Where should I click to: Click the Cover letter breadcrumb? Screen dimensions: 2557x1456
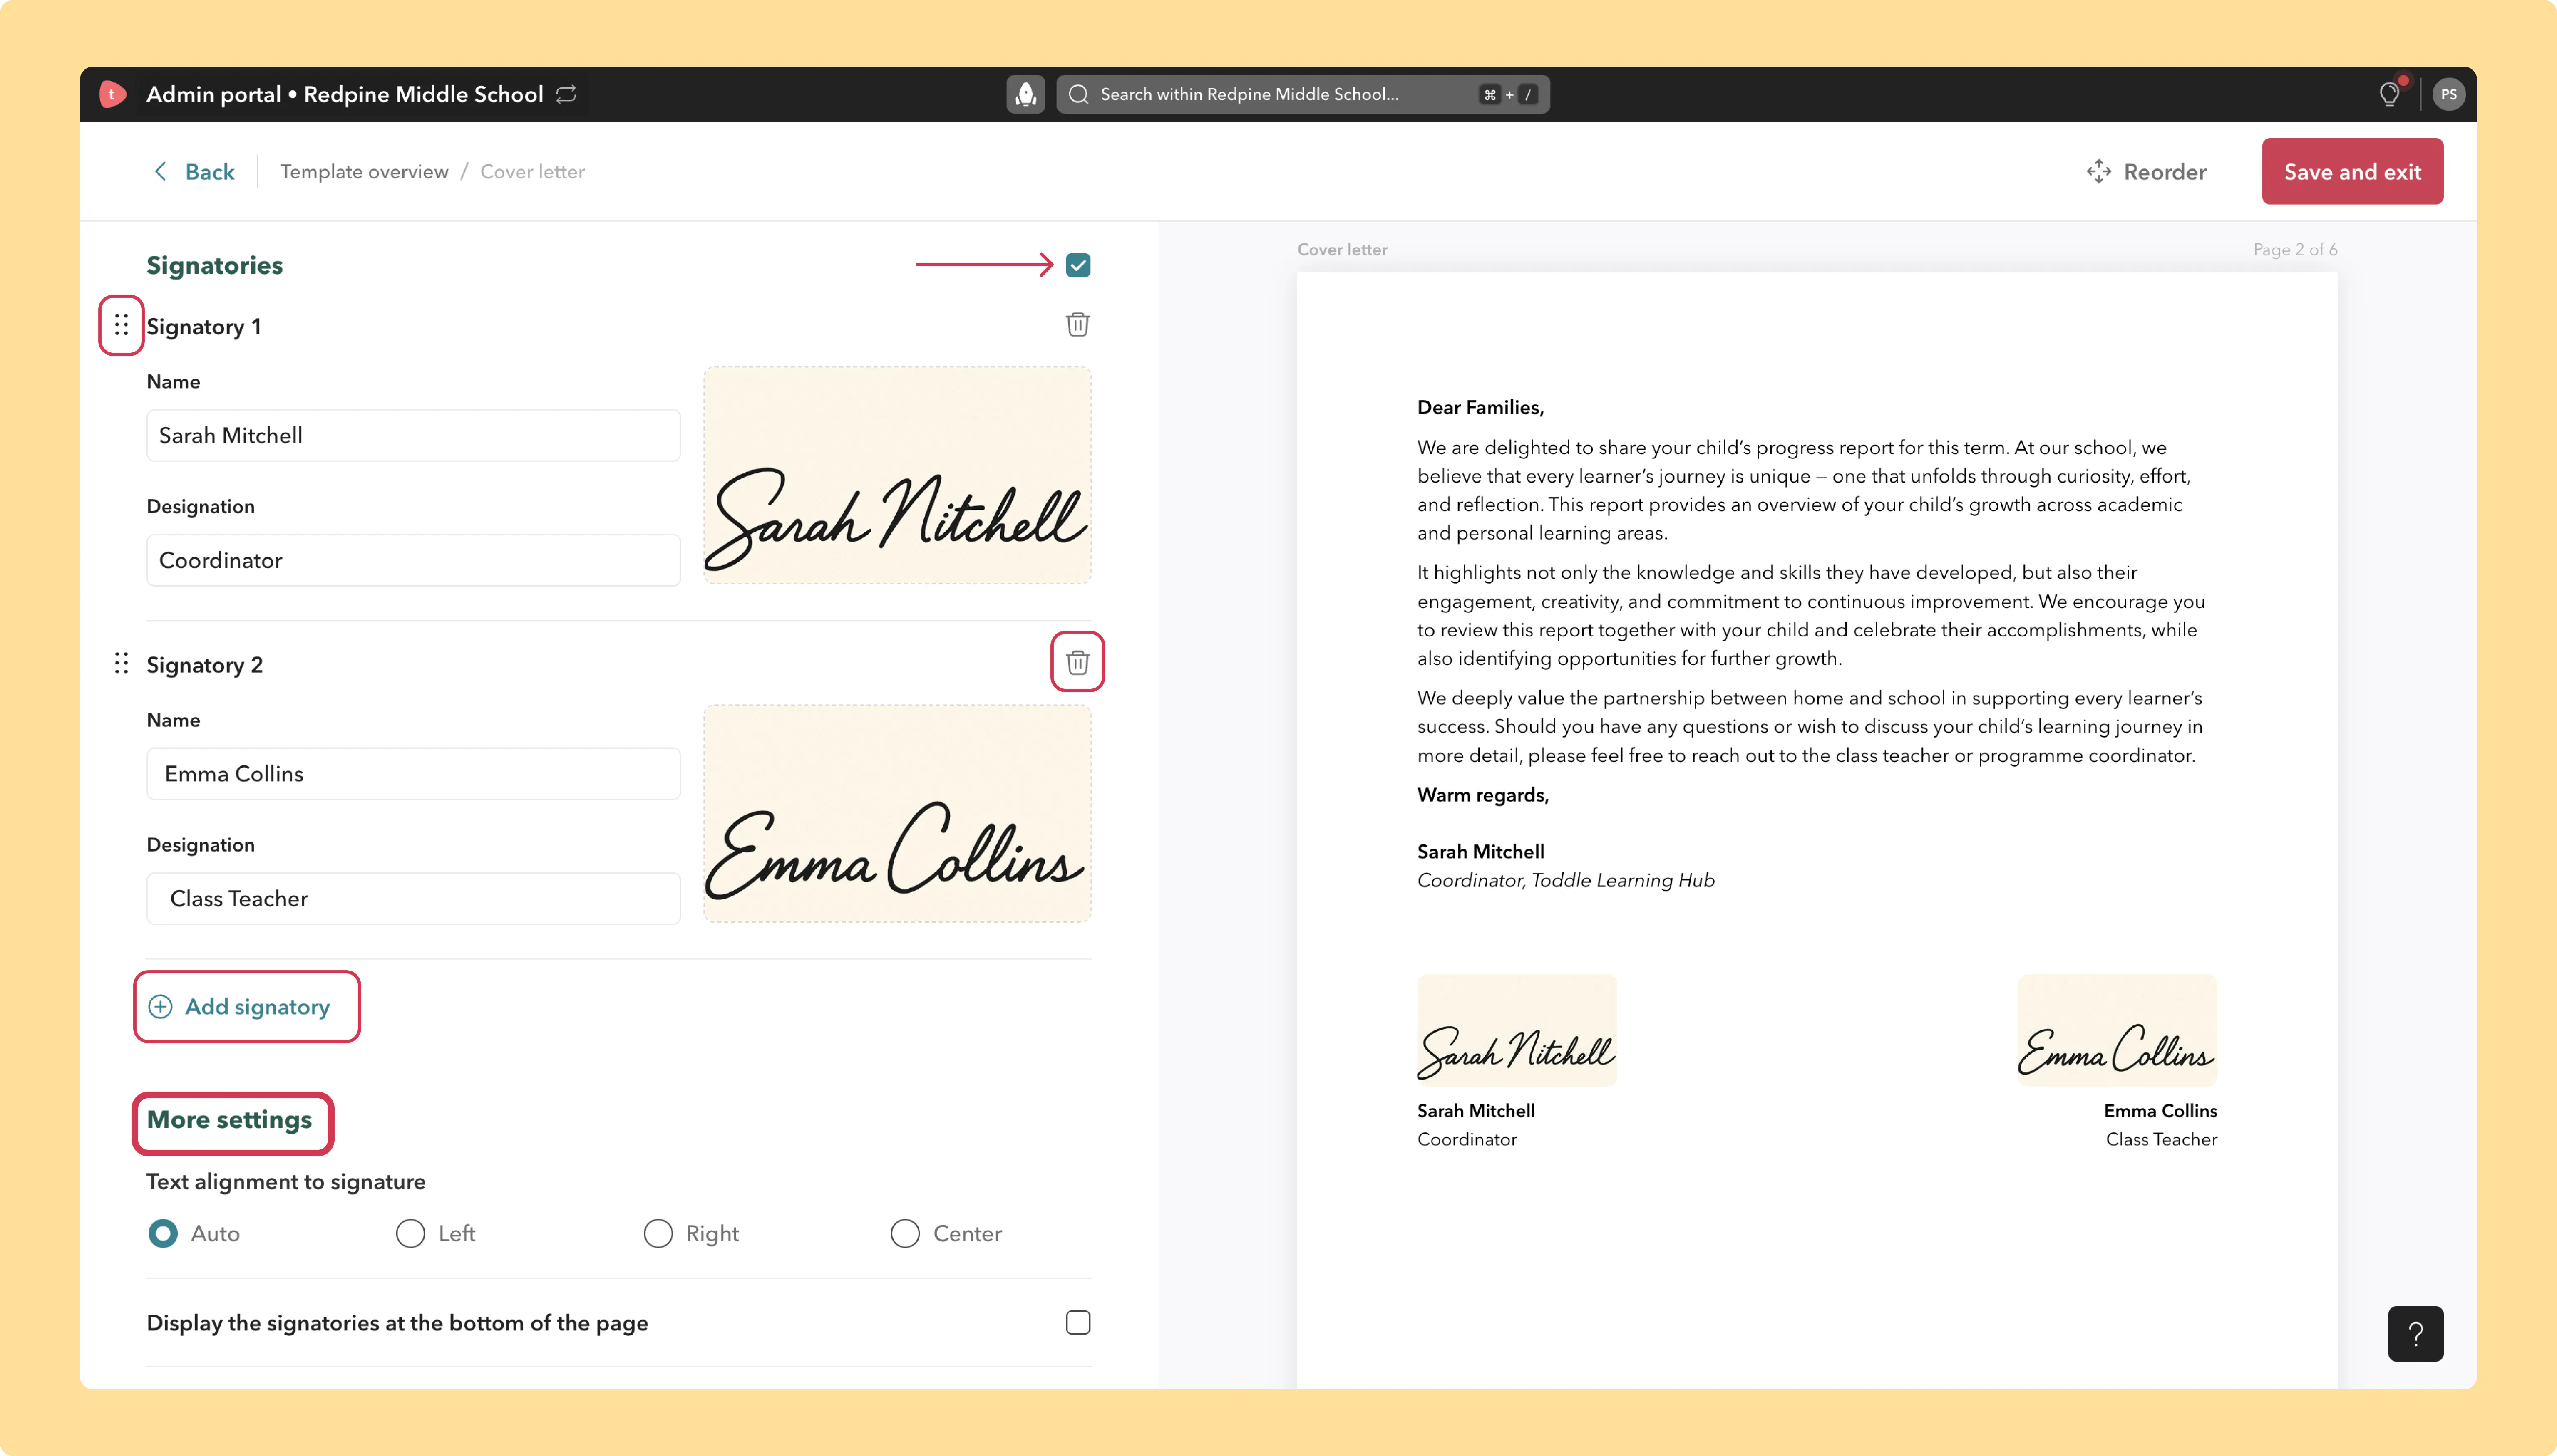[x=532, y=172]
